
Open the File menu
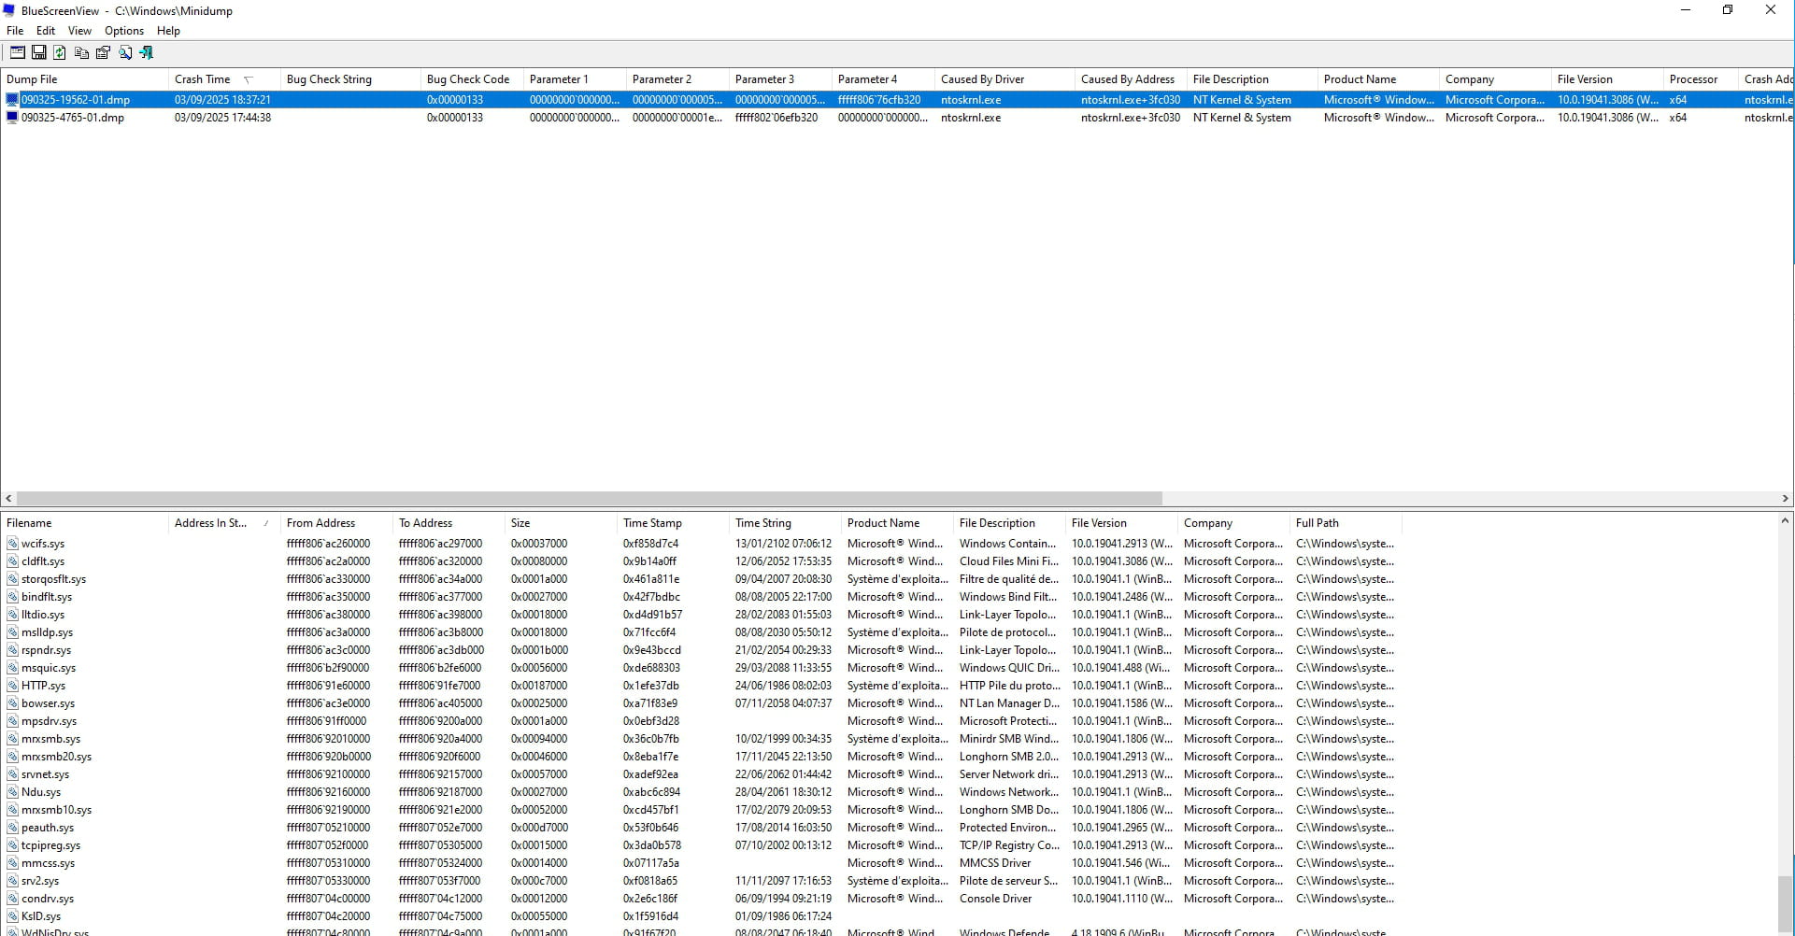tap(15, 31)
